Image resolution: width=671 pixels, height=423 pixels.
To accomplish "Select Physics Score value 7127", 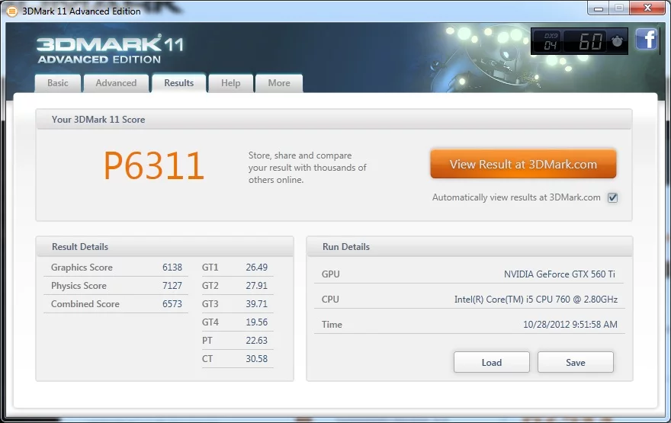I will tap(172, 286).
